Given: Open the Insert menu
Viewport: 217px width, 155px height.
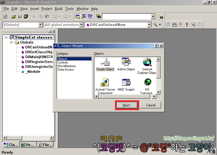Looking at the screenshot, I should click(35, 9).
